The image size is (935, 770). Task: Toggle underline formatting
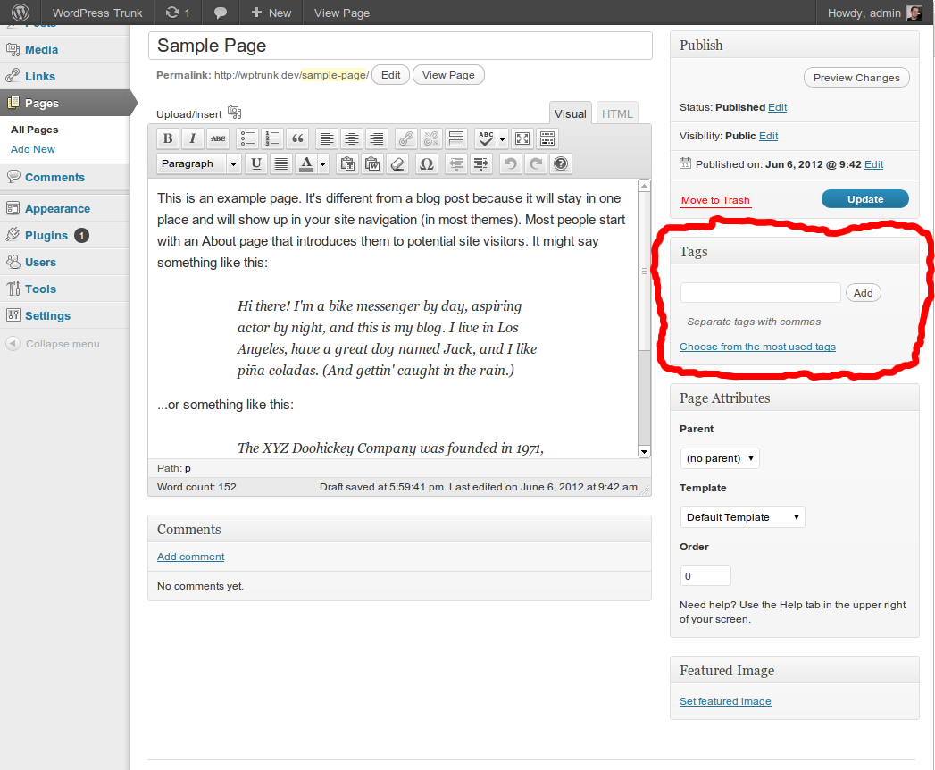[256, 163]
